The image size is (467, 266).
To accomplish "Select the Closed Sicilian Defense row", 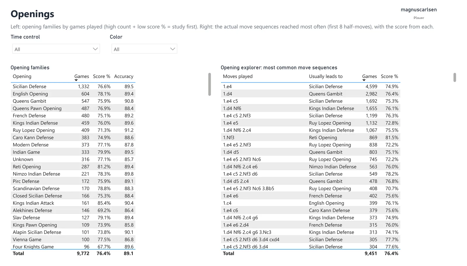I will pos(73,196).
